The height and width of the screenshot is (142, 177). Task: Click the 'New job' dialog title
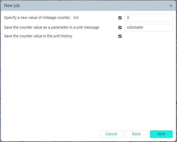pyautogui.click(x=12, y=6)
